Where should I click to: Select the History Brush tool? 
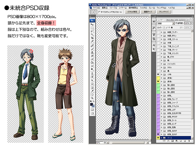pos(92,56)
